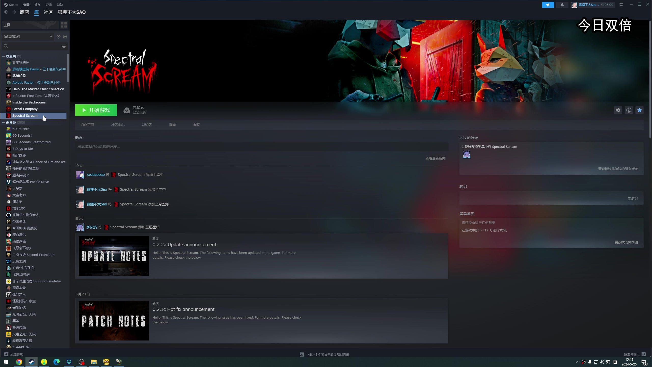Image resolution: width=652 pixels, height=367 pixels.
Task: Click the forward navigation arrow
Action: click(x=14, y=12)
